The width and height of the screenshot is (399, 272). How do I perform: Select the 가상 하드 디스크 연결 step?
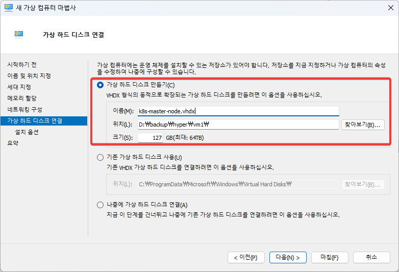(35, 121)
